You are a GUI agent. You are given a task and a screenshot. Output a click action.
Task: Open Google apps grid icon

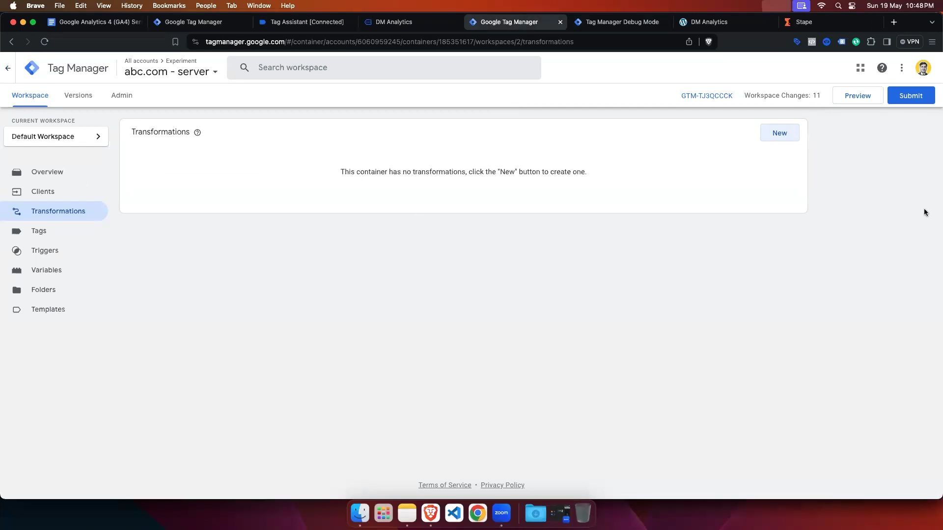click(x=860, y=68)
